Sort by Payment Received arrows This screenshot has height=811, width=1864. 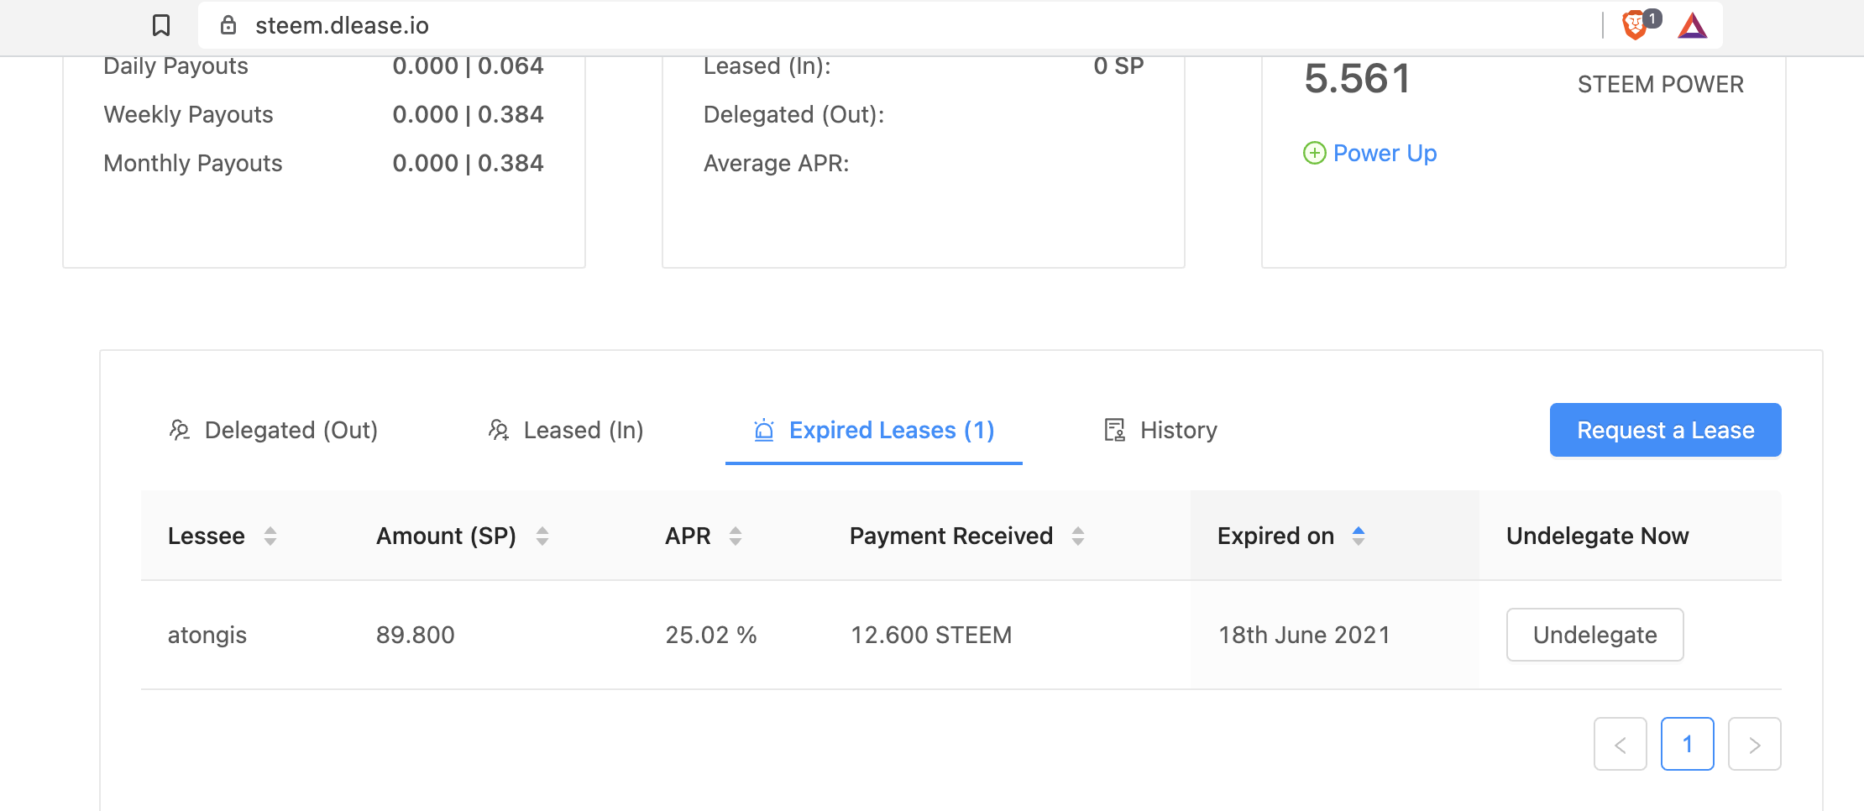click(1078, 536)
